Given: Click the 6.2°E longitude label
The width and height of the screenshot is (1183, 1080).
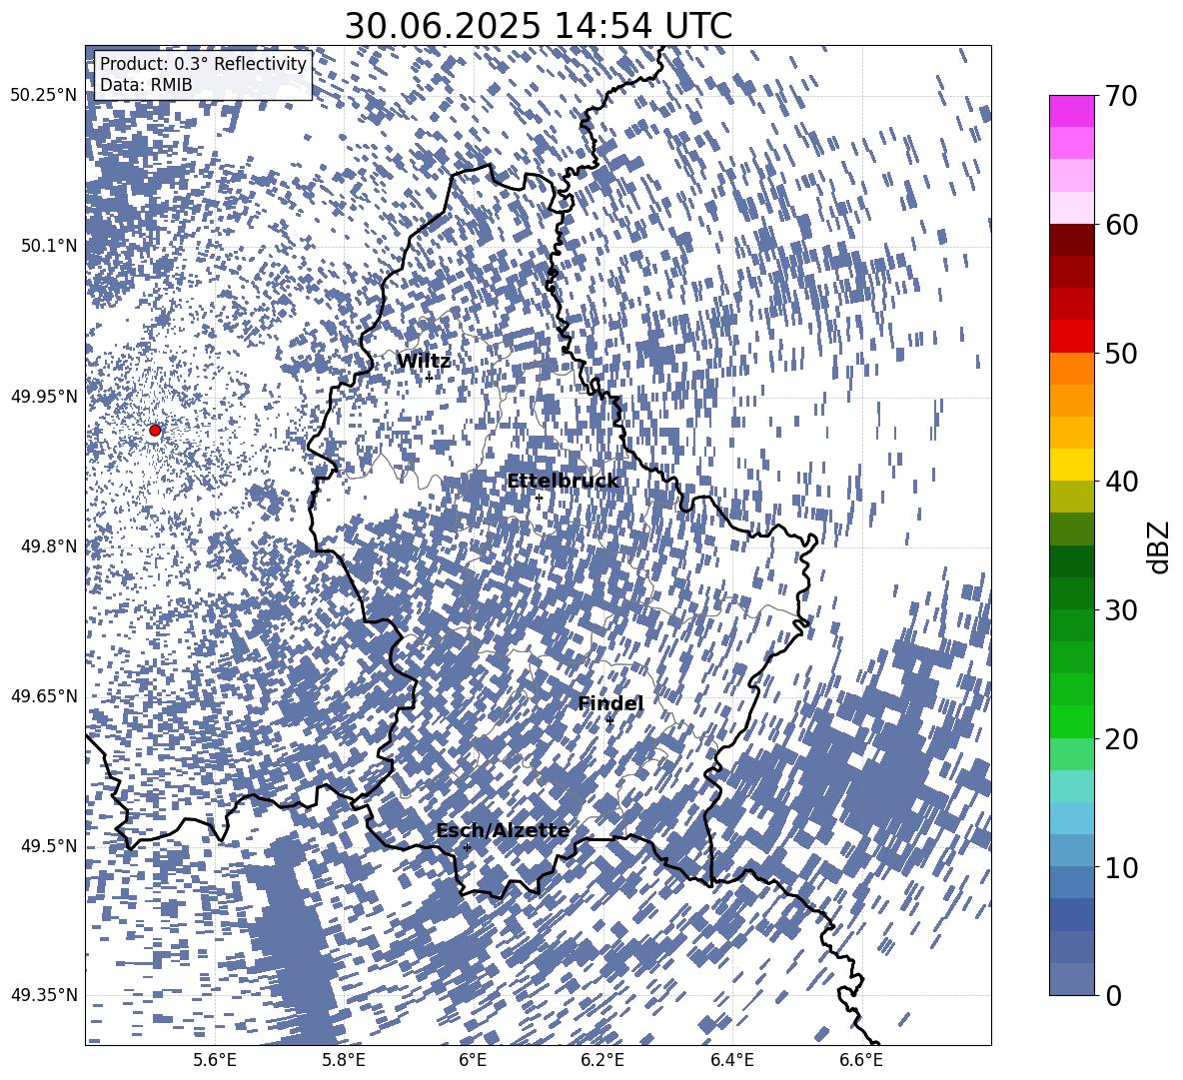Looking at the screenshot, I should 602,1061.
